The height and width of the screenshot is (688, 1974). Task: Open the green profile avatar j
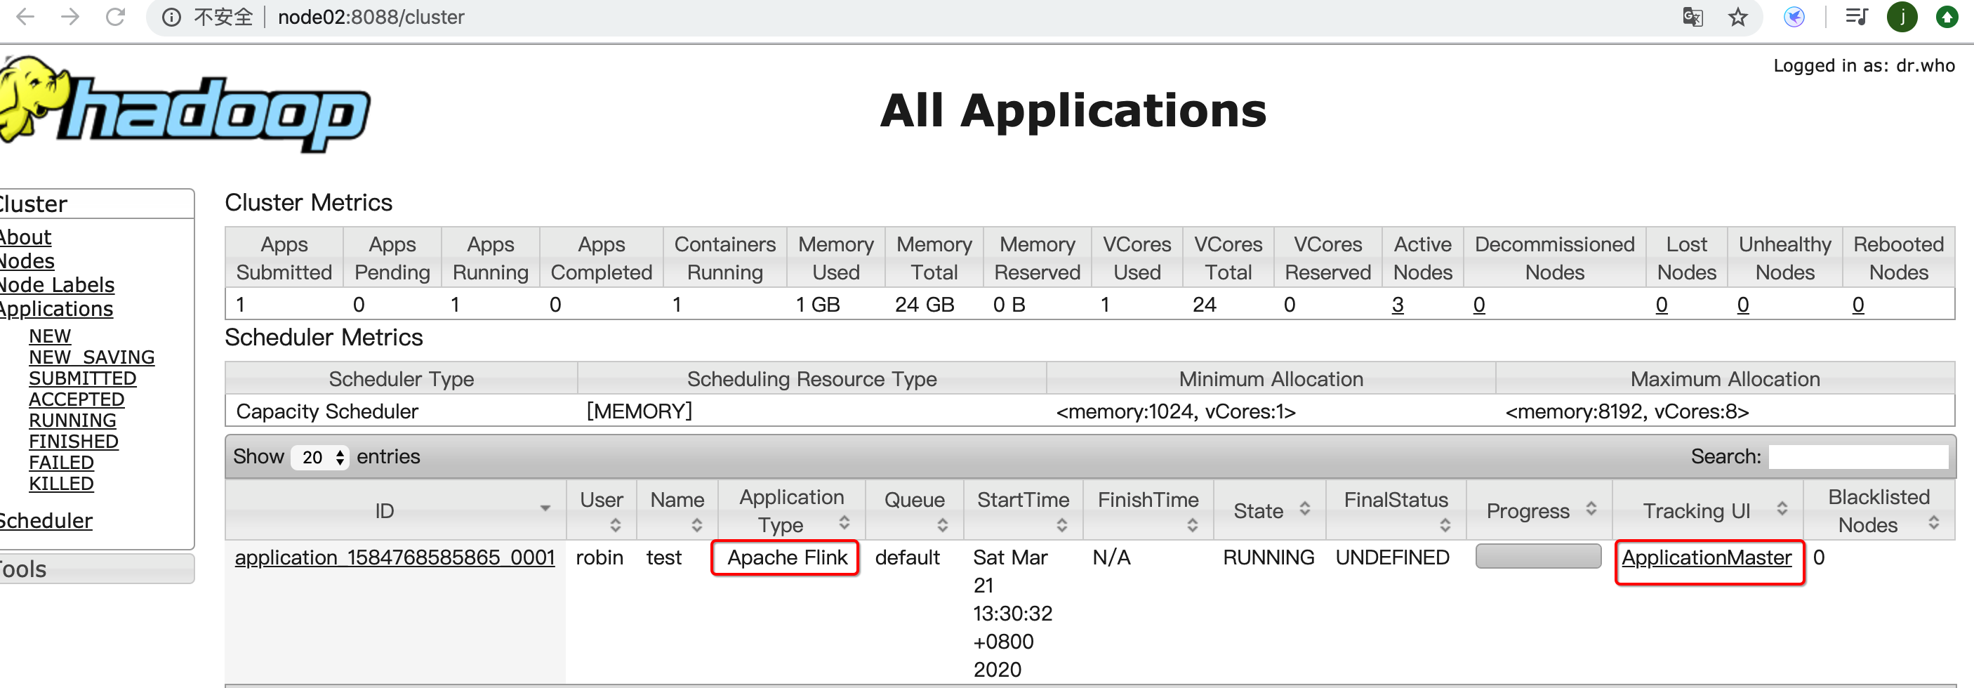pos(1902,17)
